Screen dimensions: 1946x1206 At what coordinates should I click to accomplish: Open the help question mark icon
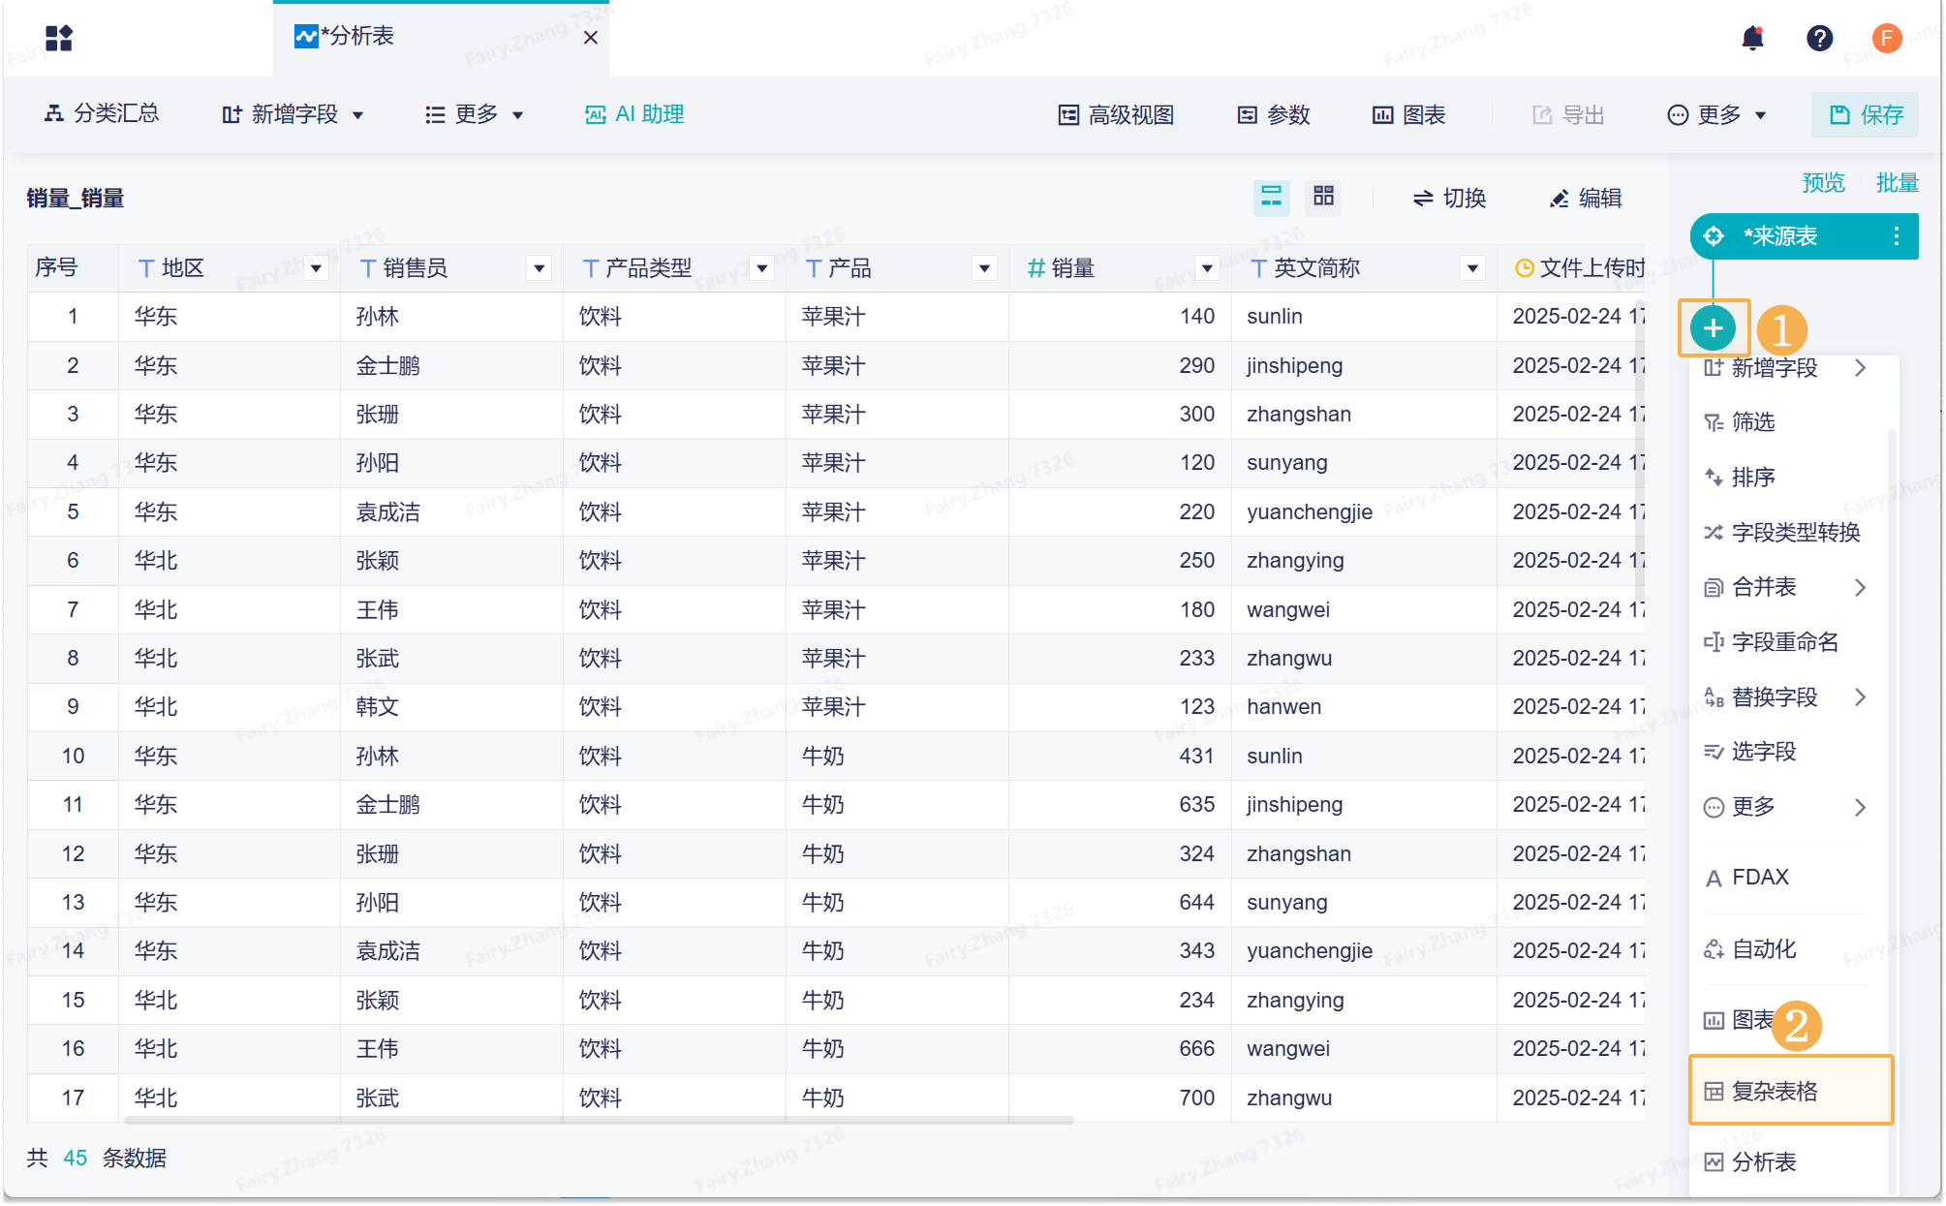pyautogui.click(x=1818, y=38)
